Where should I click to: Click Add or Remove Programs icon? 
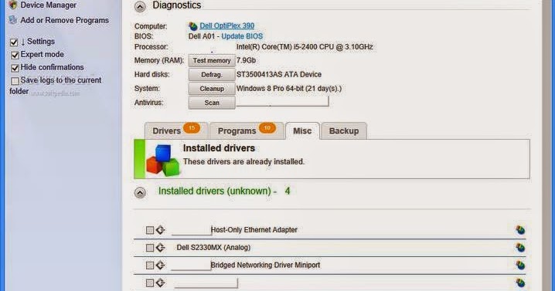coord(12,20)
